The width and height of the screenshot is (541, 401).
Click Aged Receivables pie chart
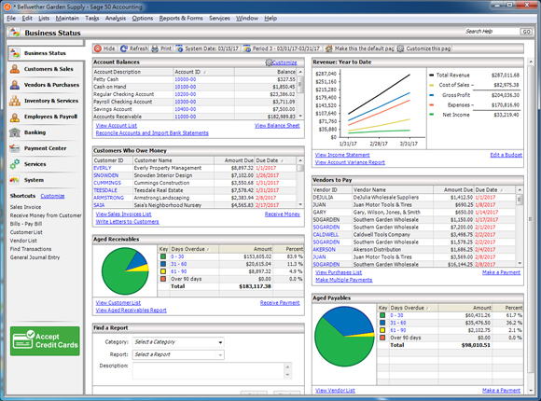125,270
